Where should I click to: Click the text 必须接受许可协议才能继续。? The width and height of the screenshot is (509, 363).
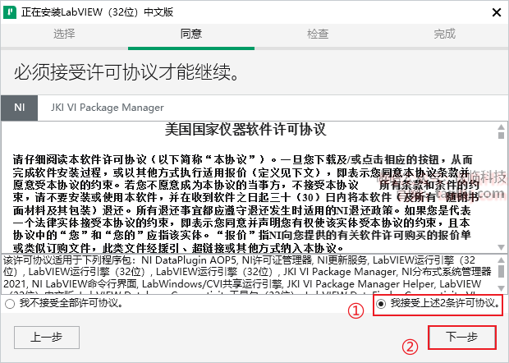[127, 72]
